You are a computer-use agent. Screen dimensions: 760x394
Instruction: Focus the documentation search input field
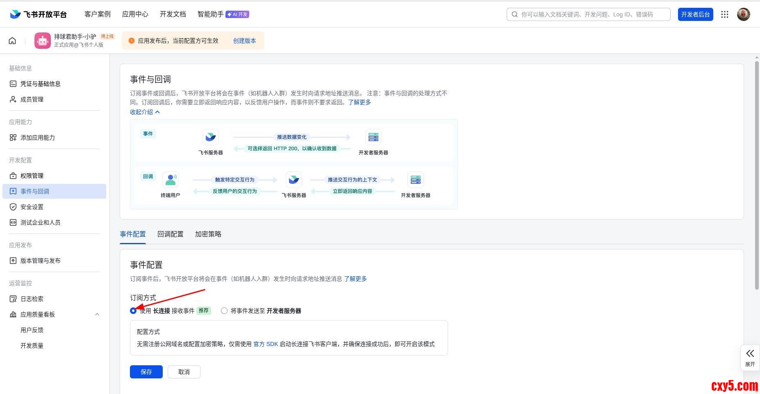pos(590,14)
